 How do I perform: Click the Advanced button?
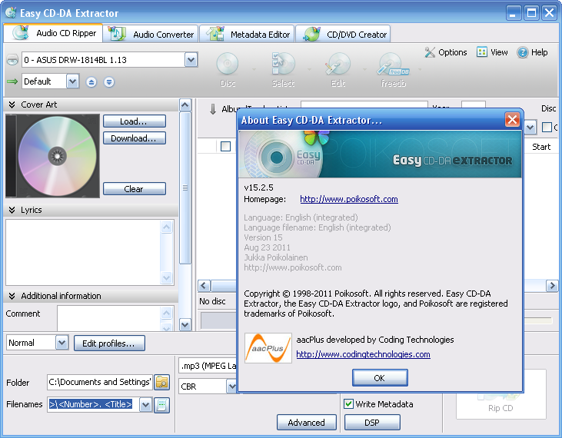(307, 422)
